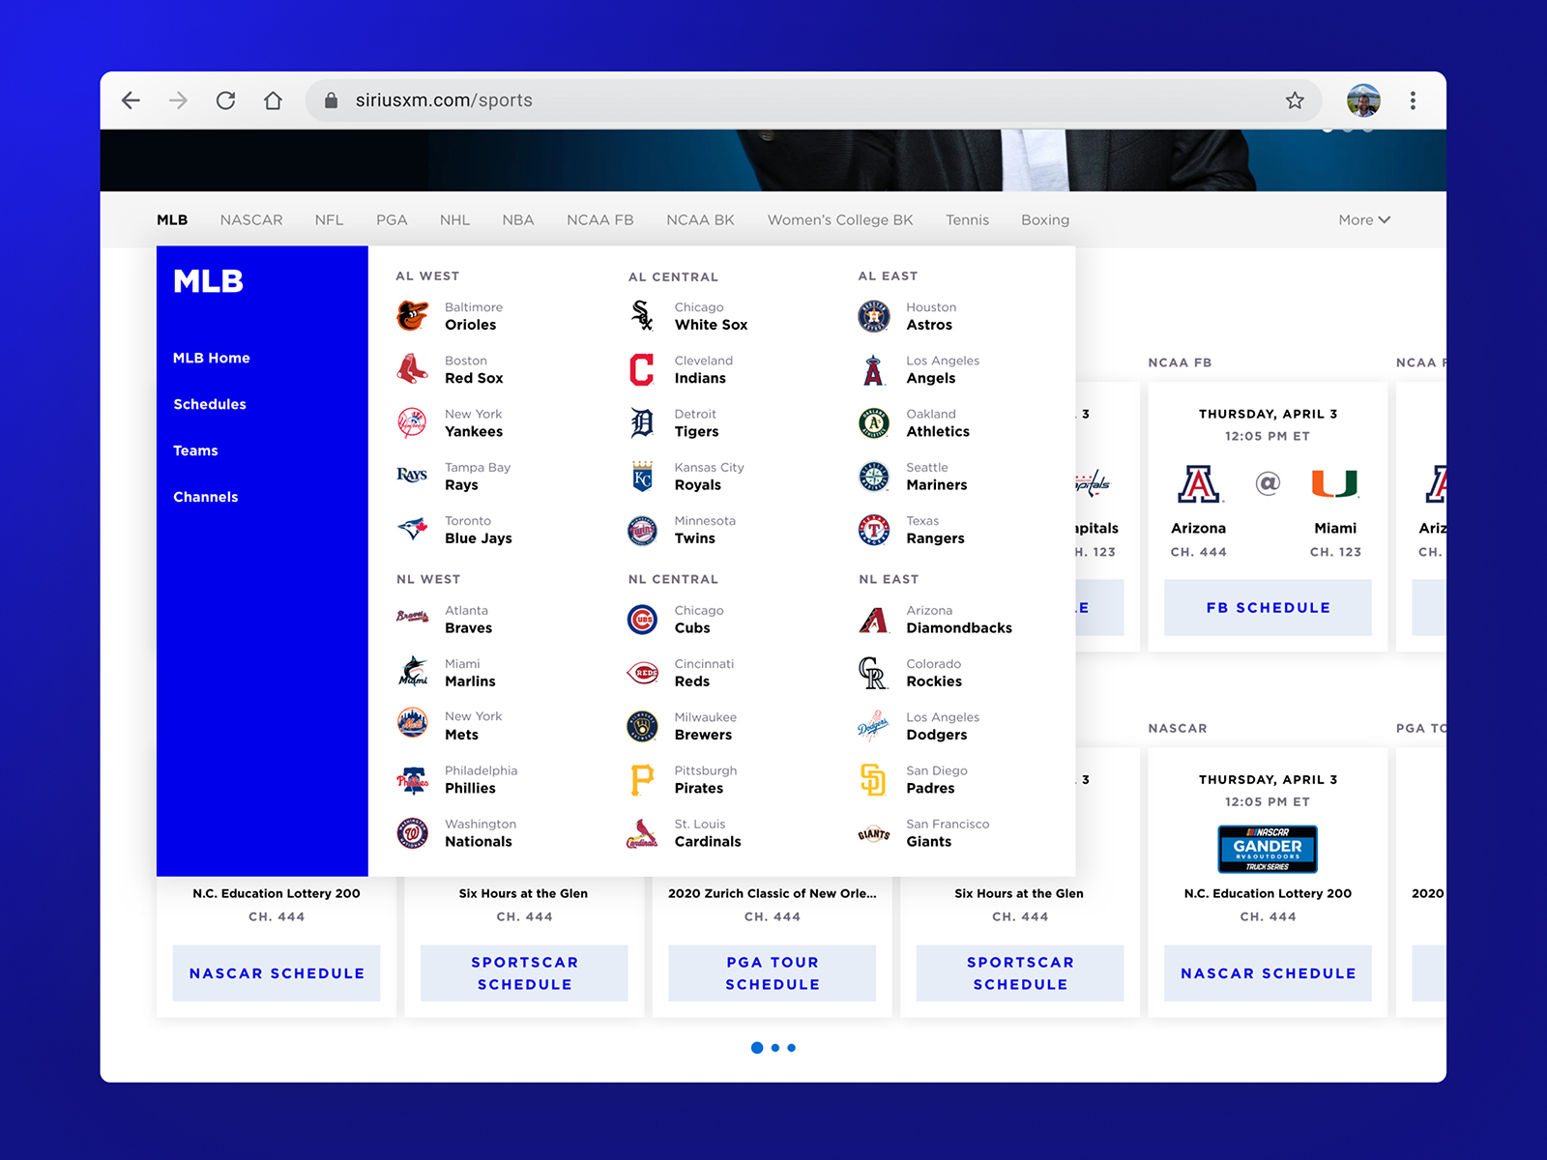Click the Minnesota Twins logo

click(x=642, y=530)
